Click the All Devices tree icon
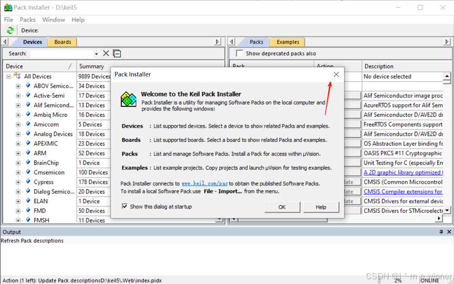The width and height of the screenshot is (454, 284). pyautogui.click(x=17, y=76)
